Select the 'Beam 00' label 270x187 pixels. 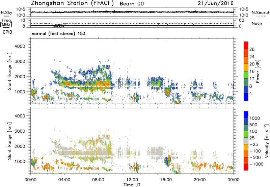click(x=132, y=4)
